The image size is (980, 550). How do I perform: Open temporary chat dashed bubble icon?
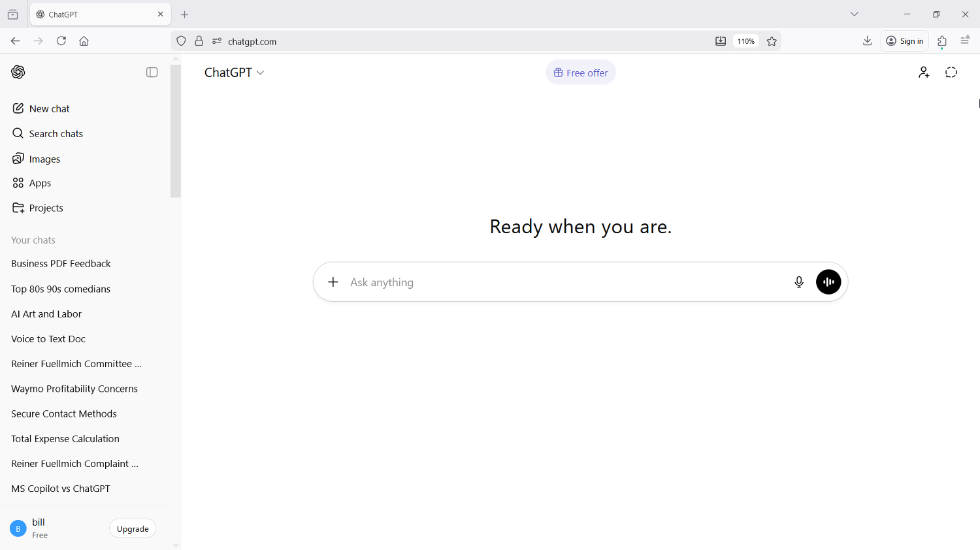(951, 73)
